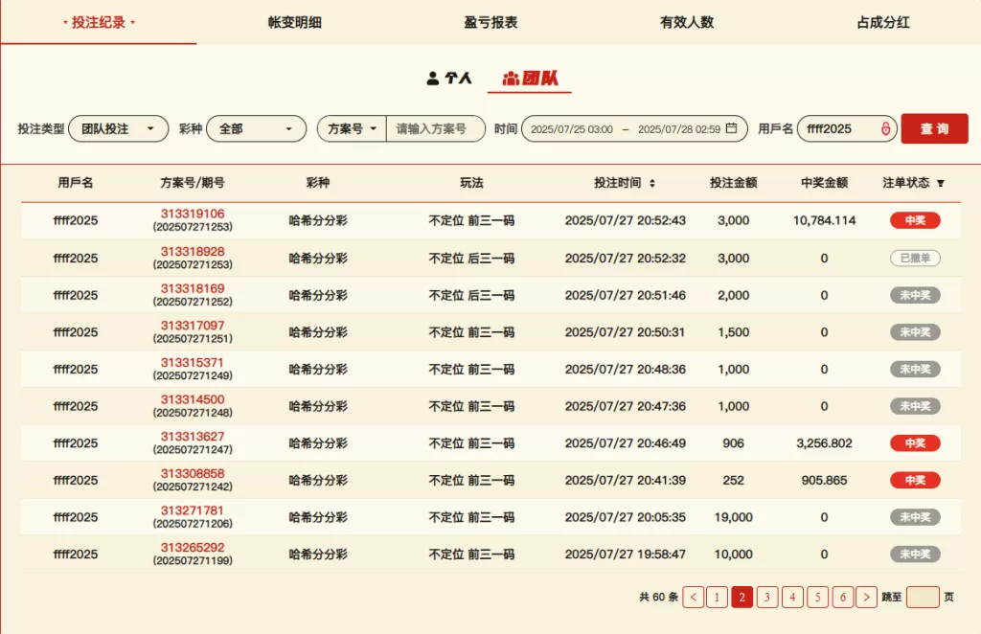Go to page 1

pyautogui.click(x=717, y=597)
